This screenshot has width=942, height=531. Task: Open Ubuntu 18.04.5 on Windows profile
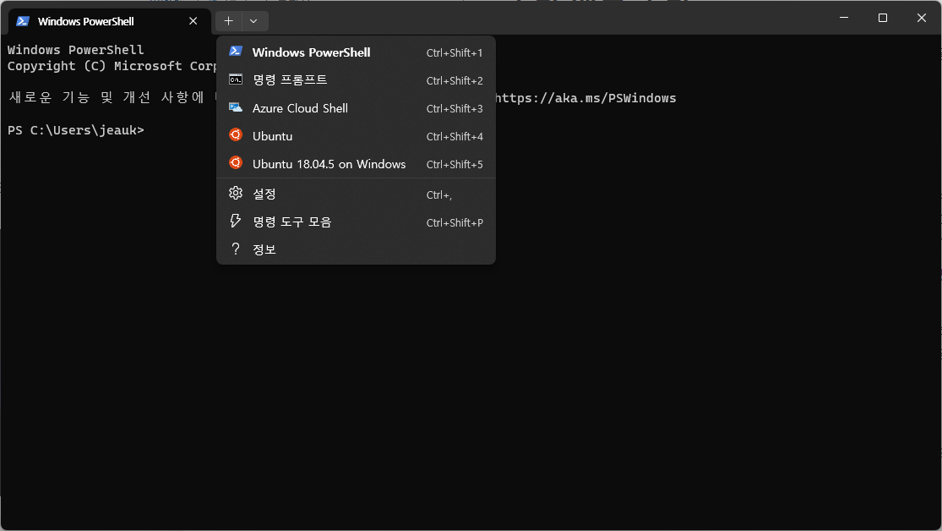[x=356, y=164]
